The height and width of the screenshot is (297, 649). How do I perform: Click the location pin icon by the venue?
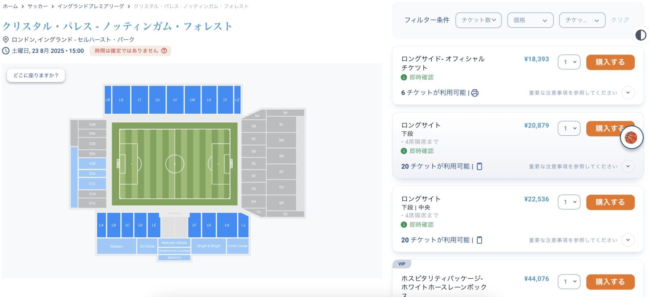pyautogui.click(x=6, y=40)
